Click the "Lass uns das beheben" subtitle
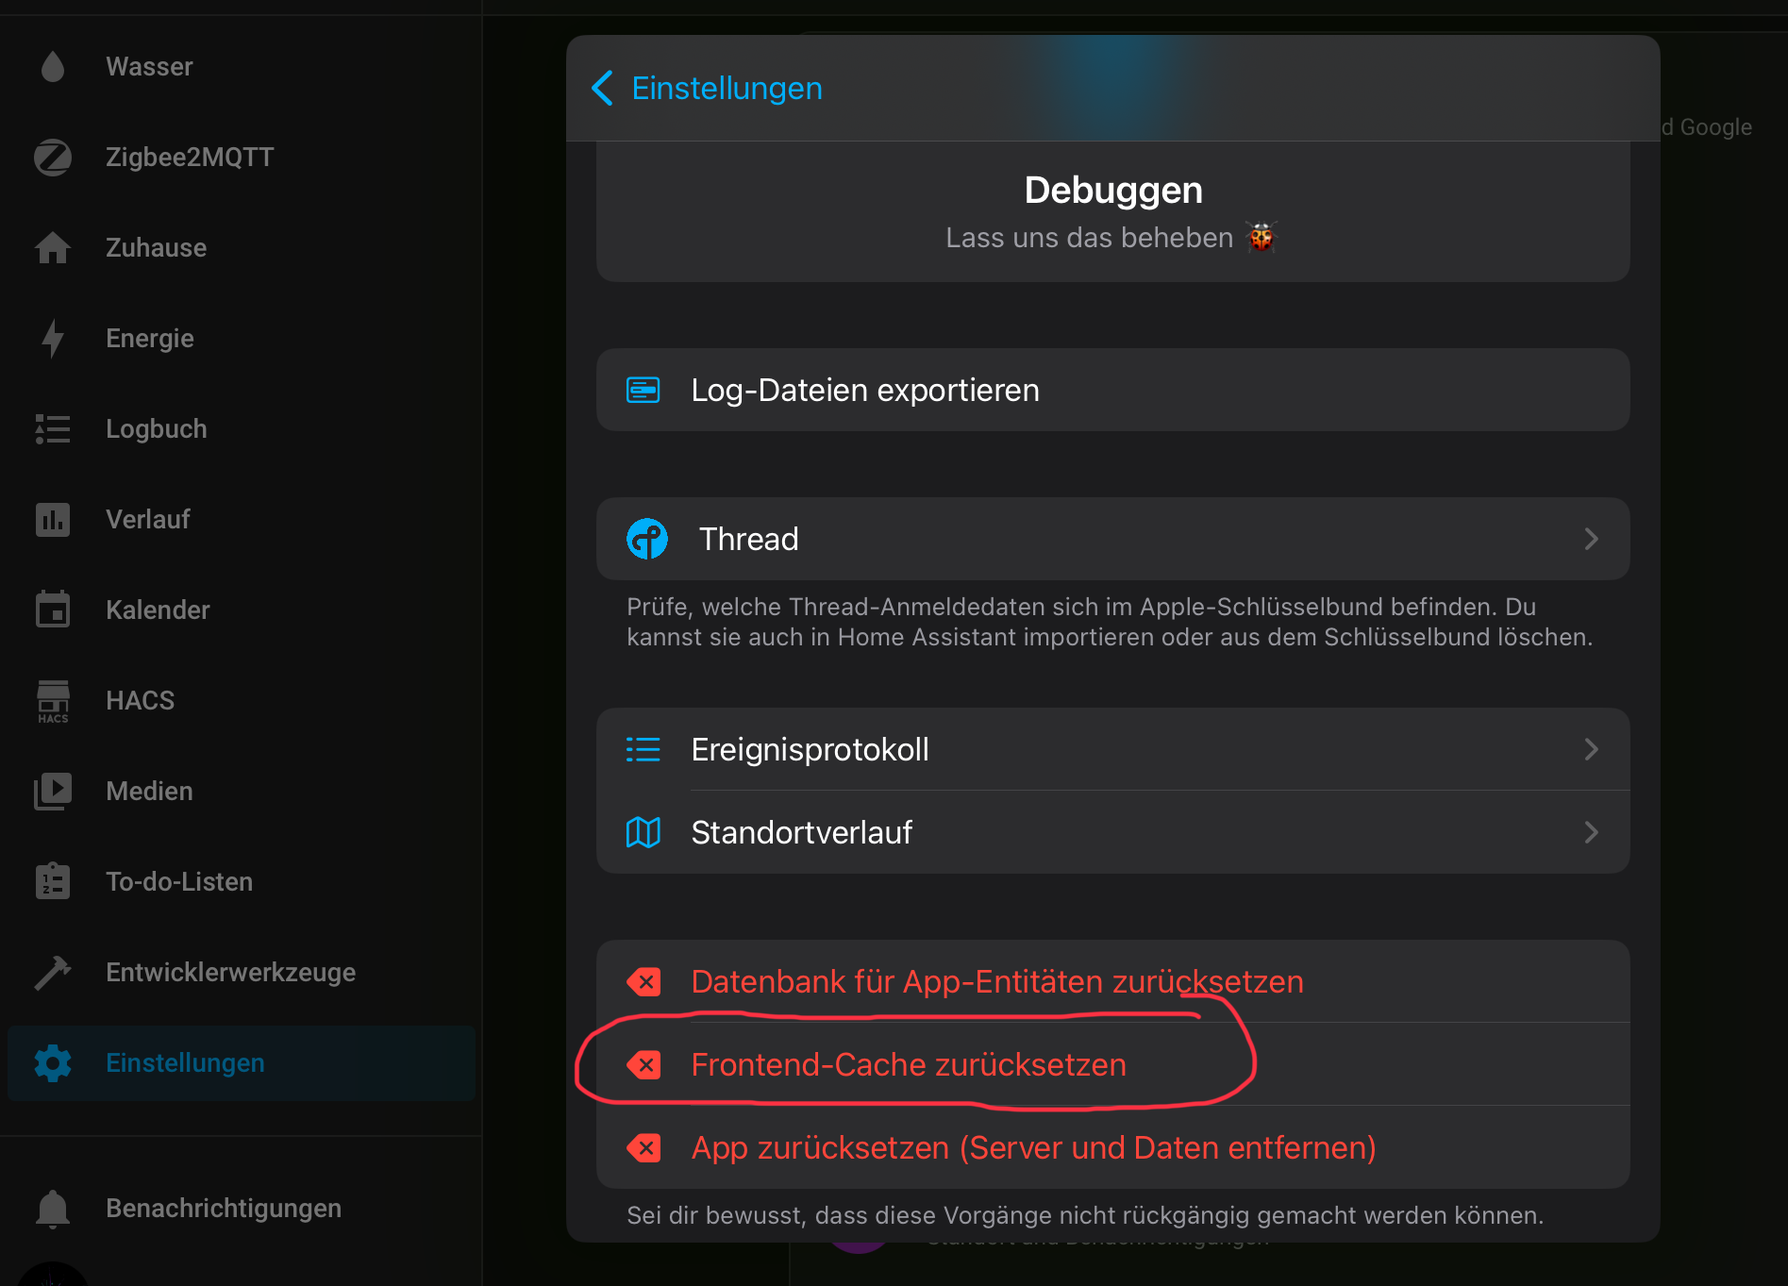The image size is (1788, 1286). [x=1089, y=238]
